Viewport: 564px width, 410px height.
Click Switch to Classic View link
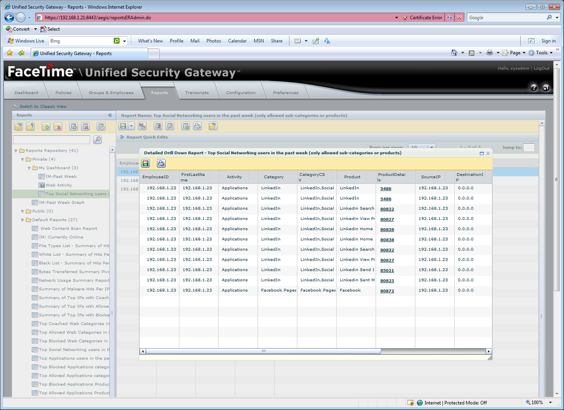(x=43, y=106)
